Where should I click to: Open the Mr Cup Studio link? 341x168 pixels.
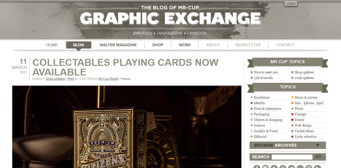[x=108, y=79]
